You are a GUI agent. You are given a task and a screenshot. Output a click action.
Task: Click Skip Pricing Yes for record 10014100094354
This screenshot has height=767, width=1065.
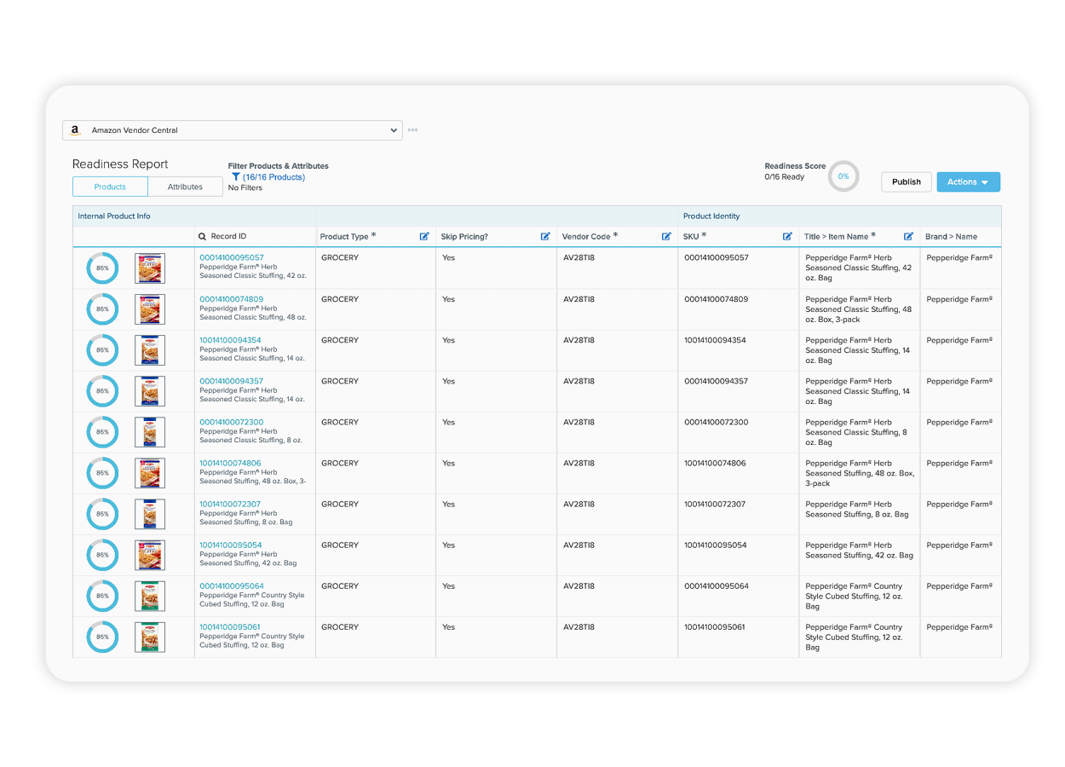[448, 340]
